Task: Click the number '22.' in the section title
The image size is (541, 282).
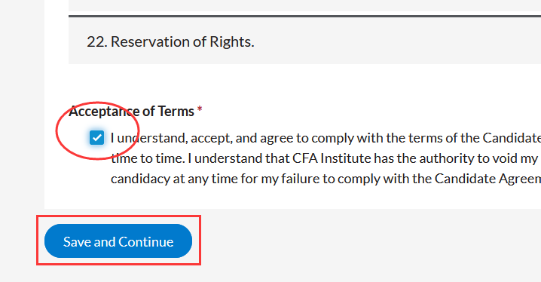Action: [97, 41]
